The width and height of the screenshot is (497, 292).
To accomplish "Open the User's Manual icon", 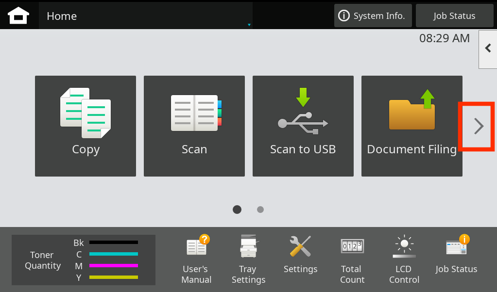I will (196, 260).
